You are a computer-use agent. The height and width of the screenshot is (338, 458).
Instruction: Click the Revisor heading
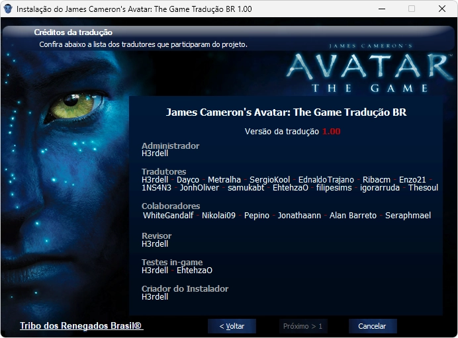click(x=157, y=236)
